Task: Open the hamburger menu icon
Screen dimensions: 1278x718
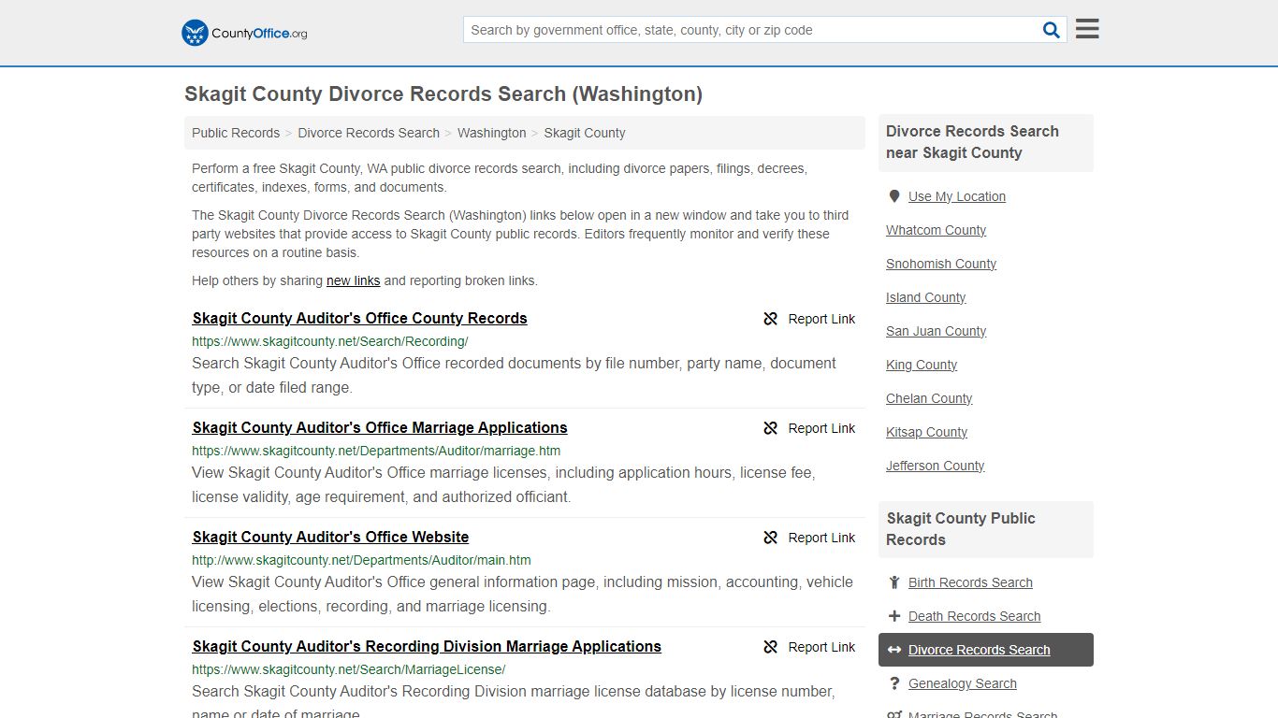Action: [1087, 29]
